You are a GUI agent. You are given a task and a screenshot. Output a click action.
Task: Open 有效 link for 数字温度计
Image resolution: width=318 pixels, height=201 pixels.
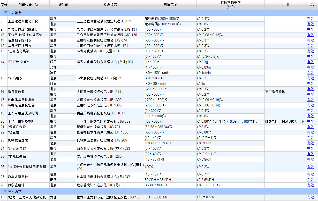coord(310,185)
